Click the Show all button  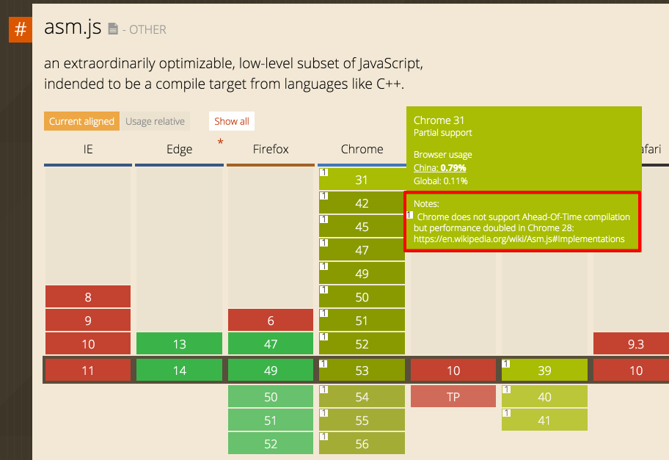coord(232,121)
